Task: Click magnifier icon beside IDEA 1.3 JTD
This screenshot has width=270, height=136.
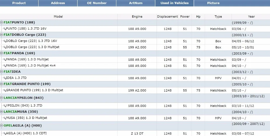Action: (x=5, y=78)
